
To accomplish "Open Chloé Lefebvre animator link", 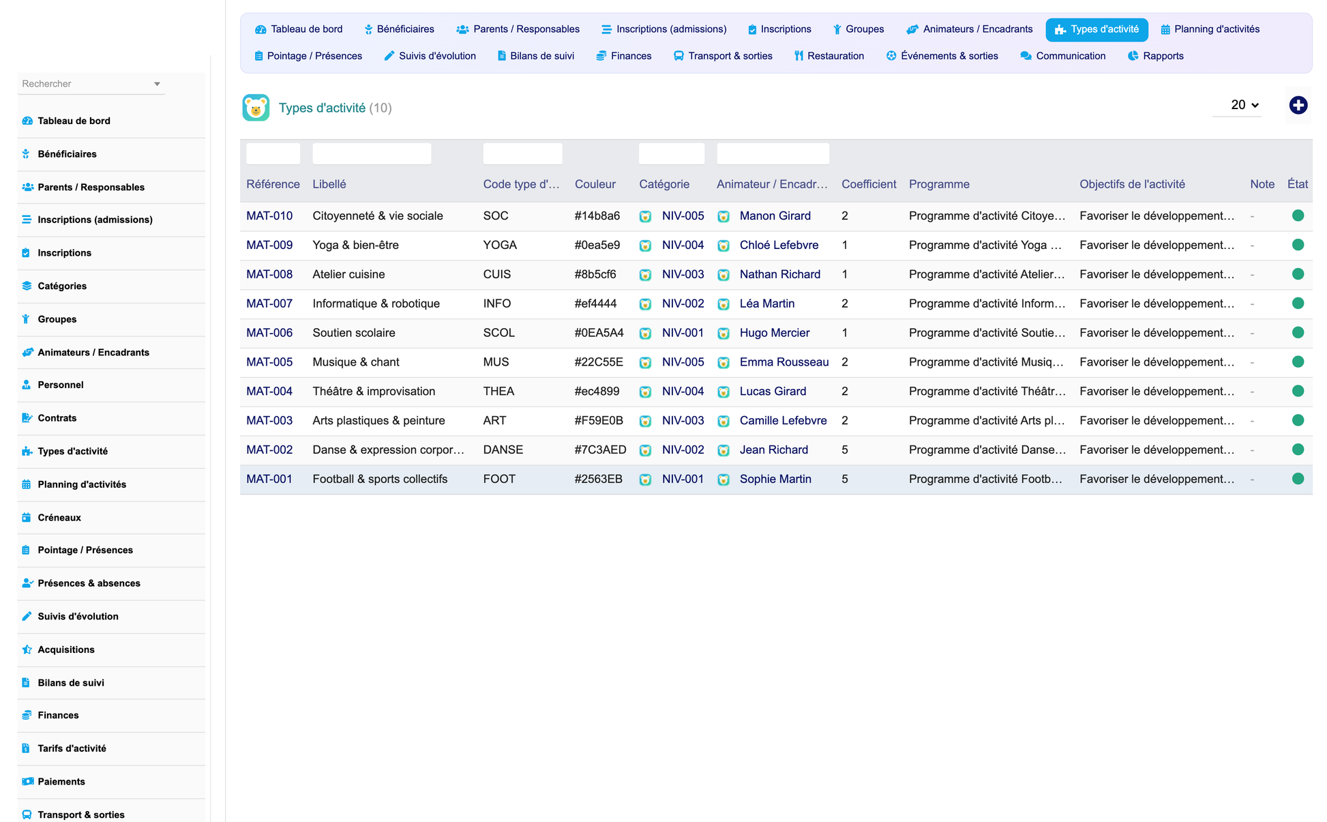I will click(779, 245).
